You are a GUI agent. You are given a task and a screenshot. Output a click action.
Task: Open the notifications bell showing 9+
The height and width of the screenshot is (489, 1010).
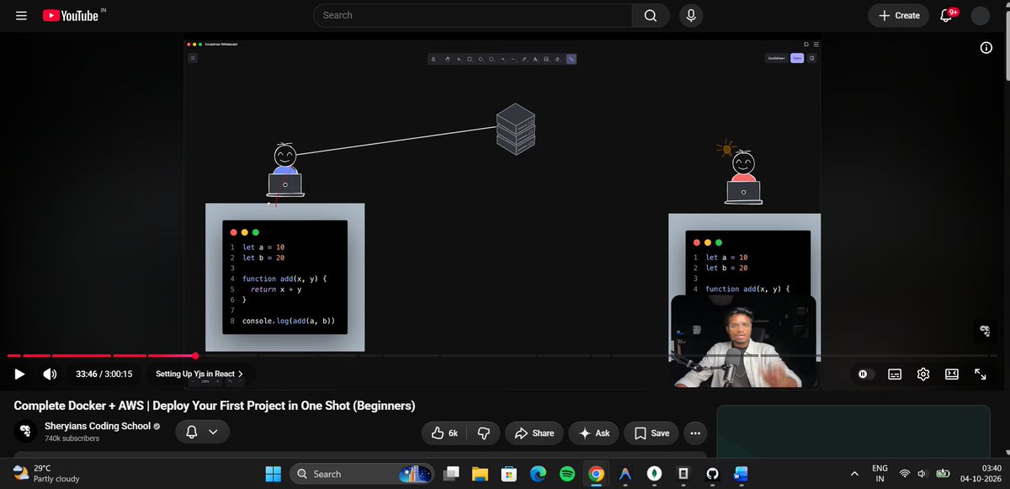pos(947,15)
